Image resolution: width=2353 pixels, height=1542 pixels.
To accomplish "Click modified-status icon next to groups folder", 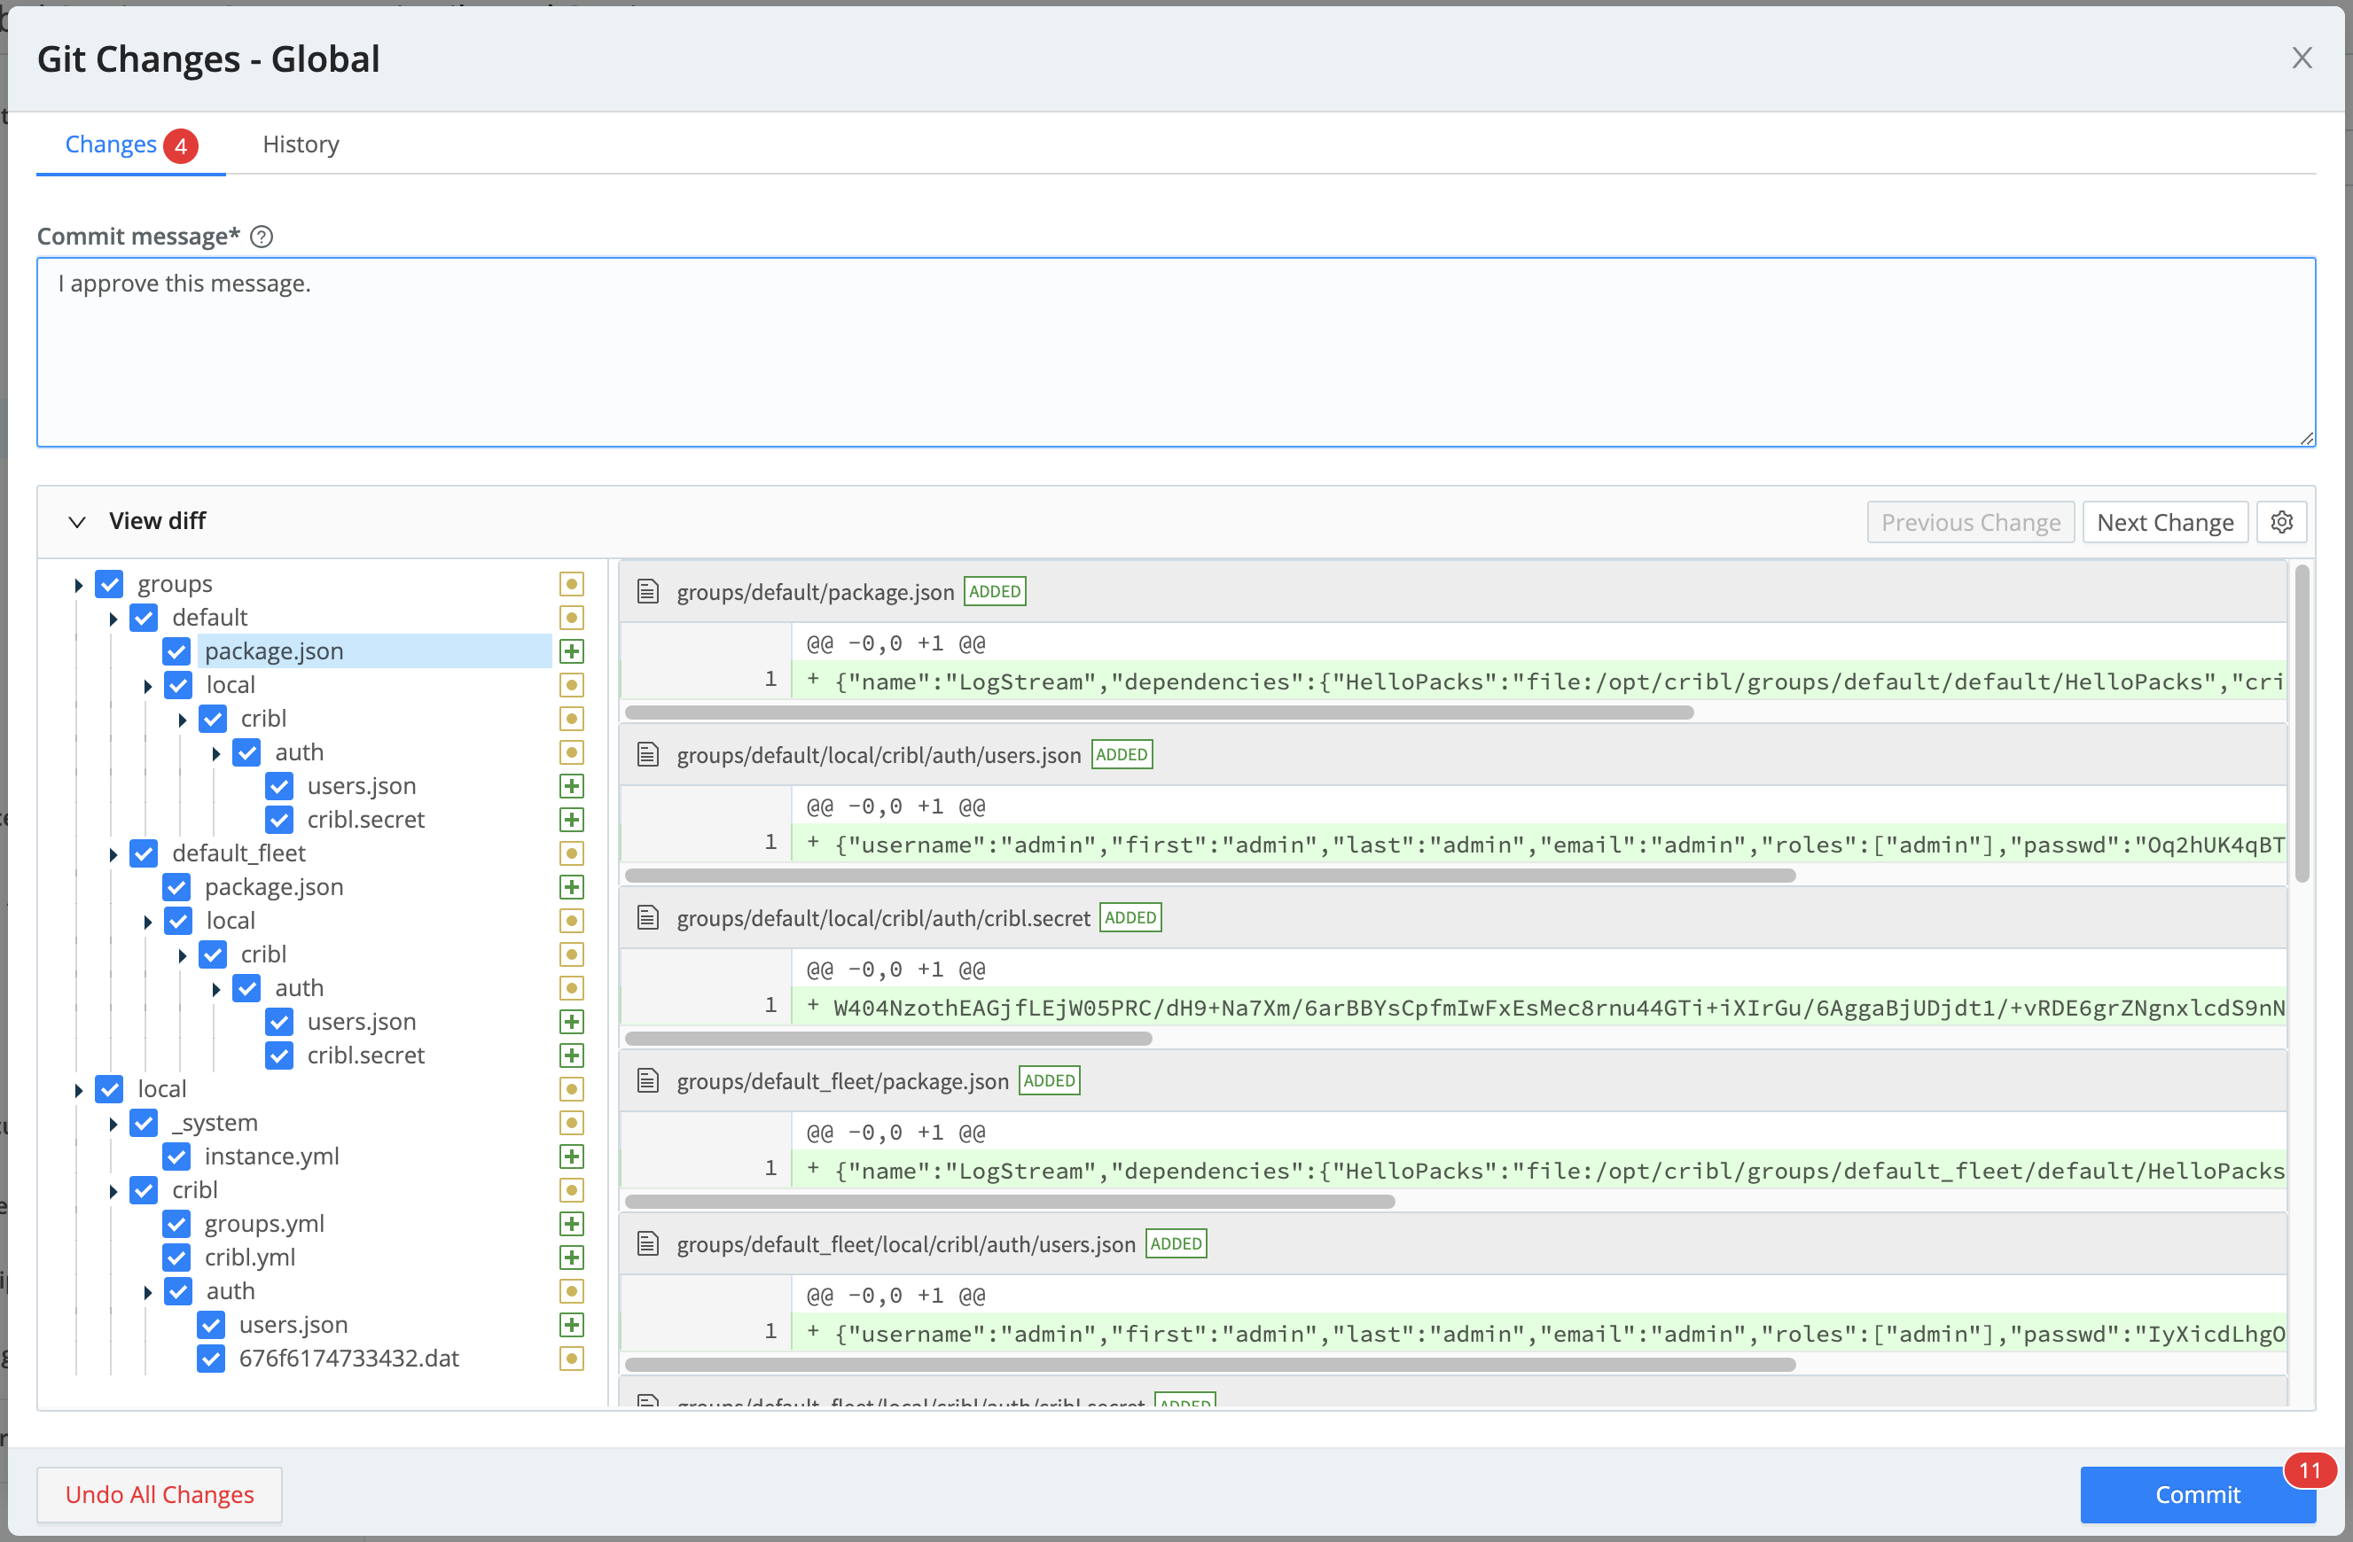I will [x=572, y=584].
